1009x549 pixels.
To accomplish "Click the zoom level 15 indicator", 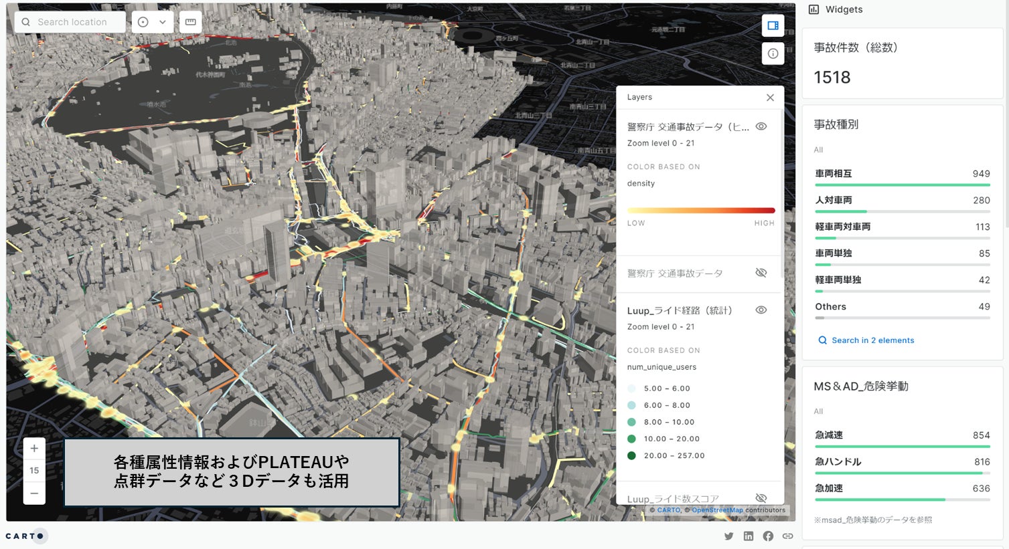I will tap(34, 471).
